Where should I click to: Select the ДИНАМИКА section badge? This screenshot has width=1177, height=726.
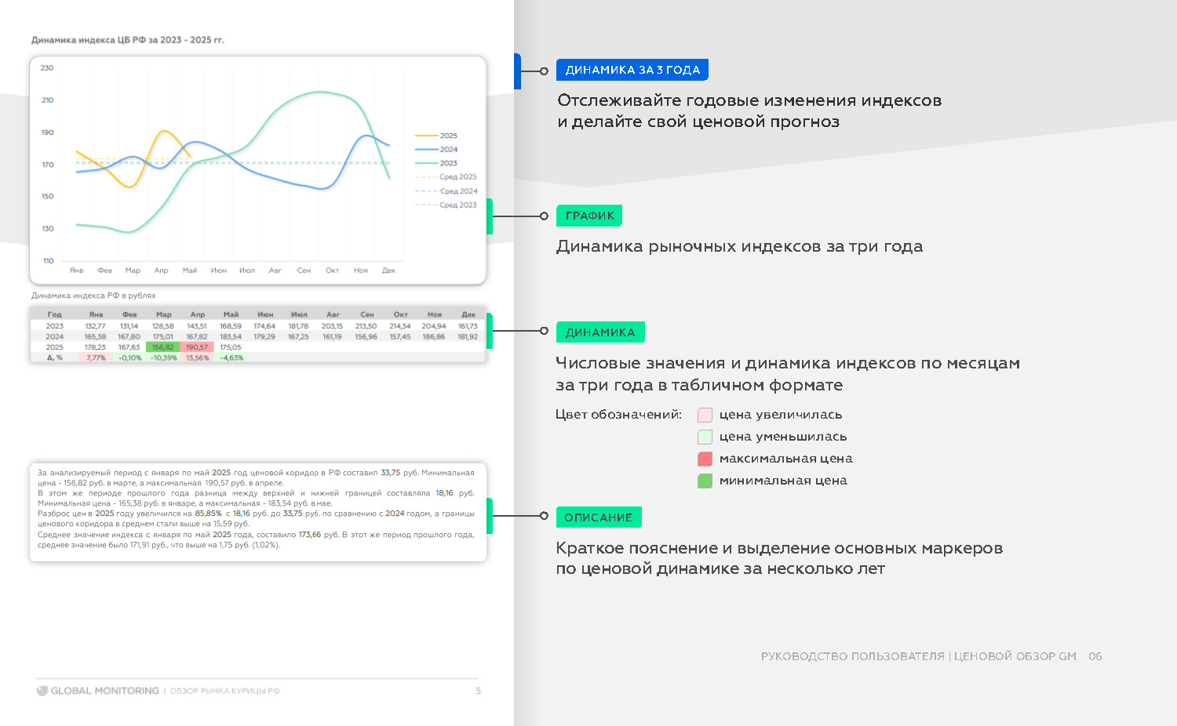600,332
